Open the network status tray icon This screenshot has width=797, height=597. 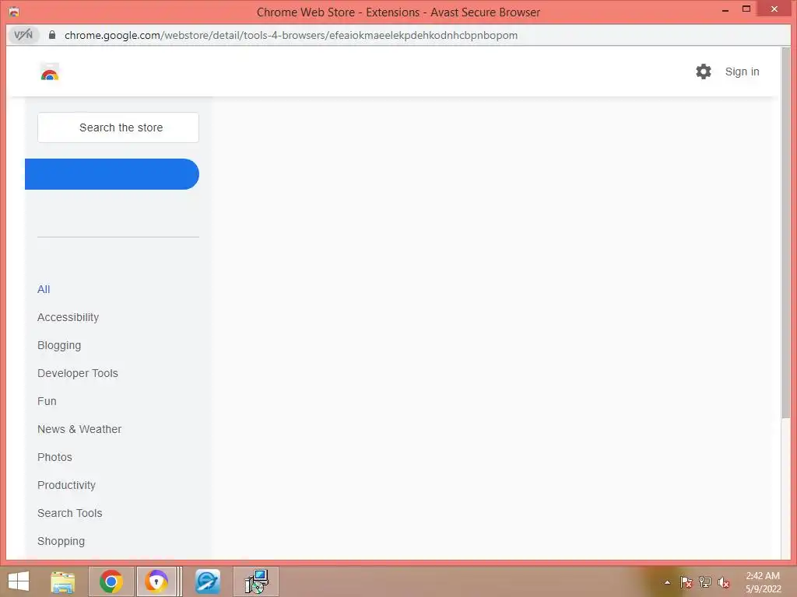705,582
